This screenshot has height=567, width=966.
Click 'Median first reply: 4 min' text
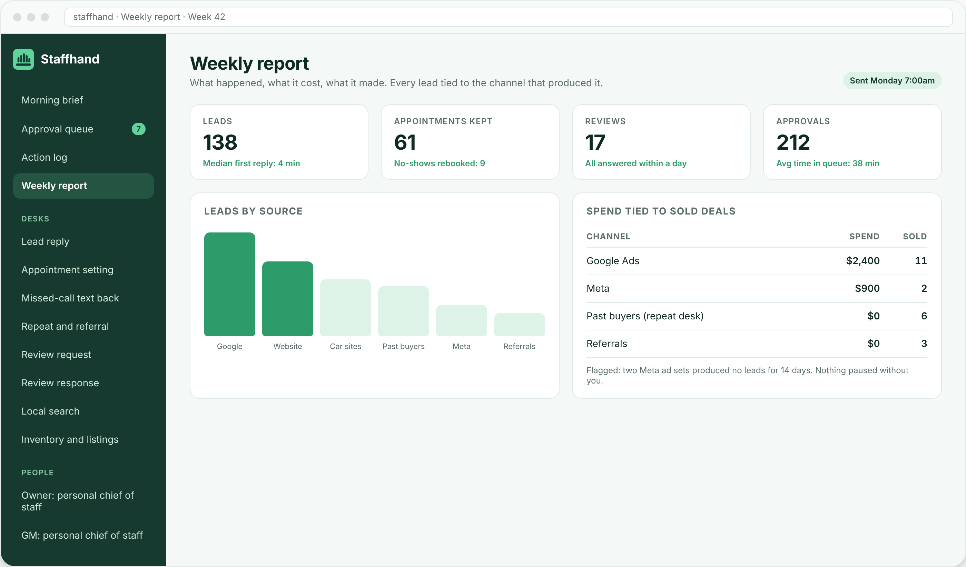(252, 163)
